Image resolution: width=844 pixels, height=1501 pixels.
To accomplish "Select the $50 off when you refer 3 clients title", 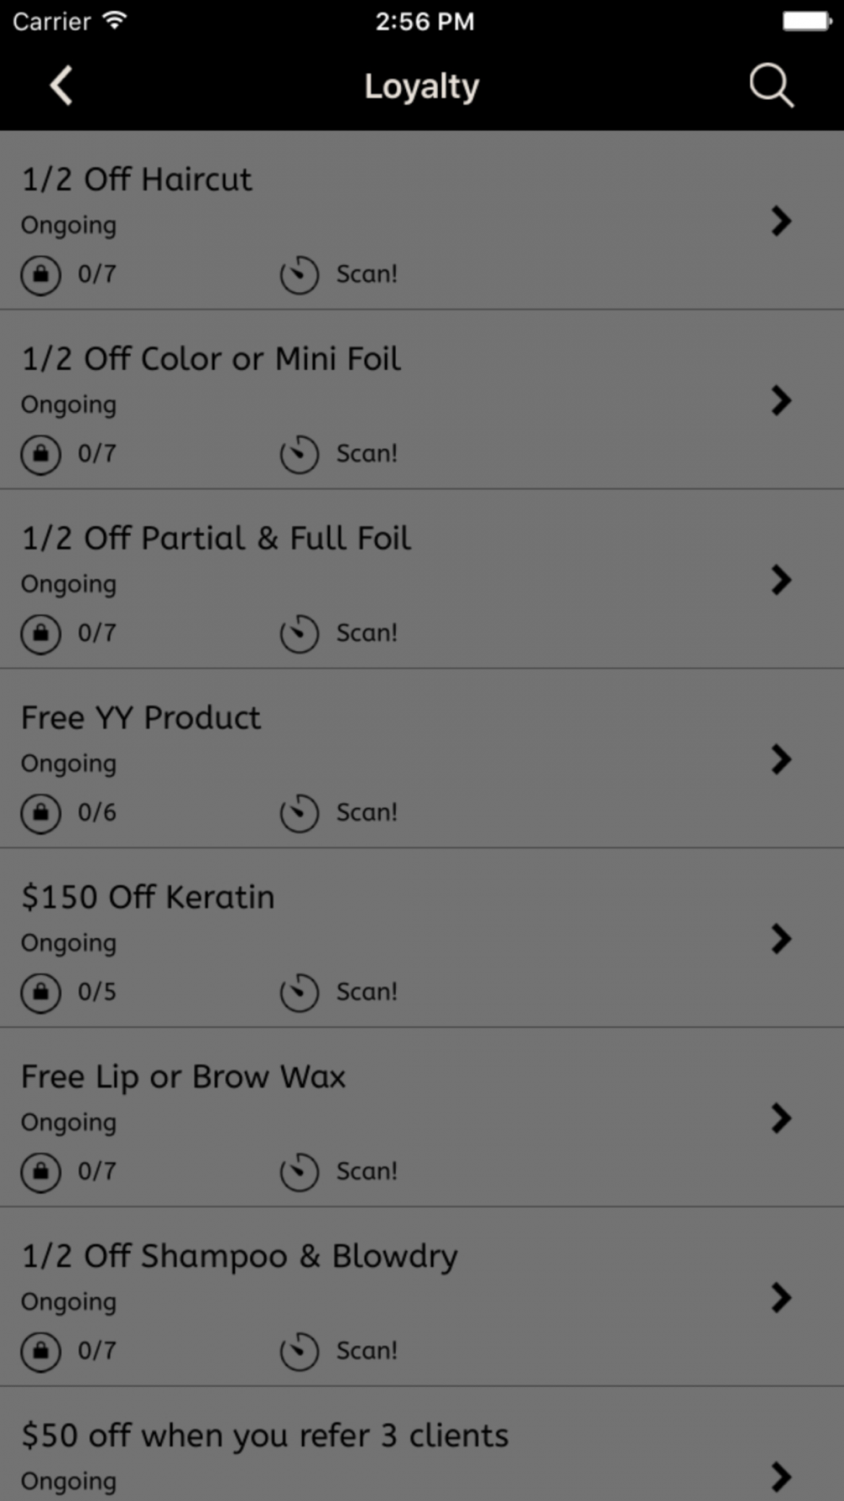I will click(x=265, y=1435).
